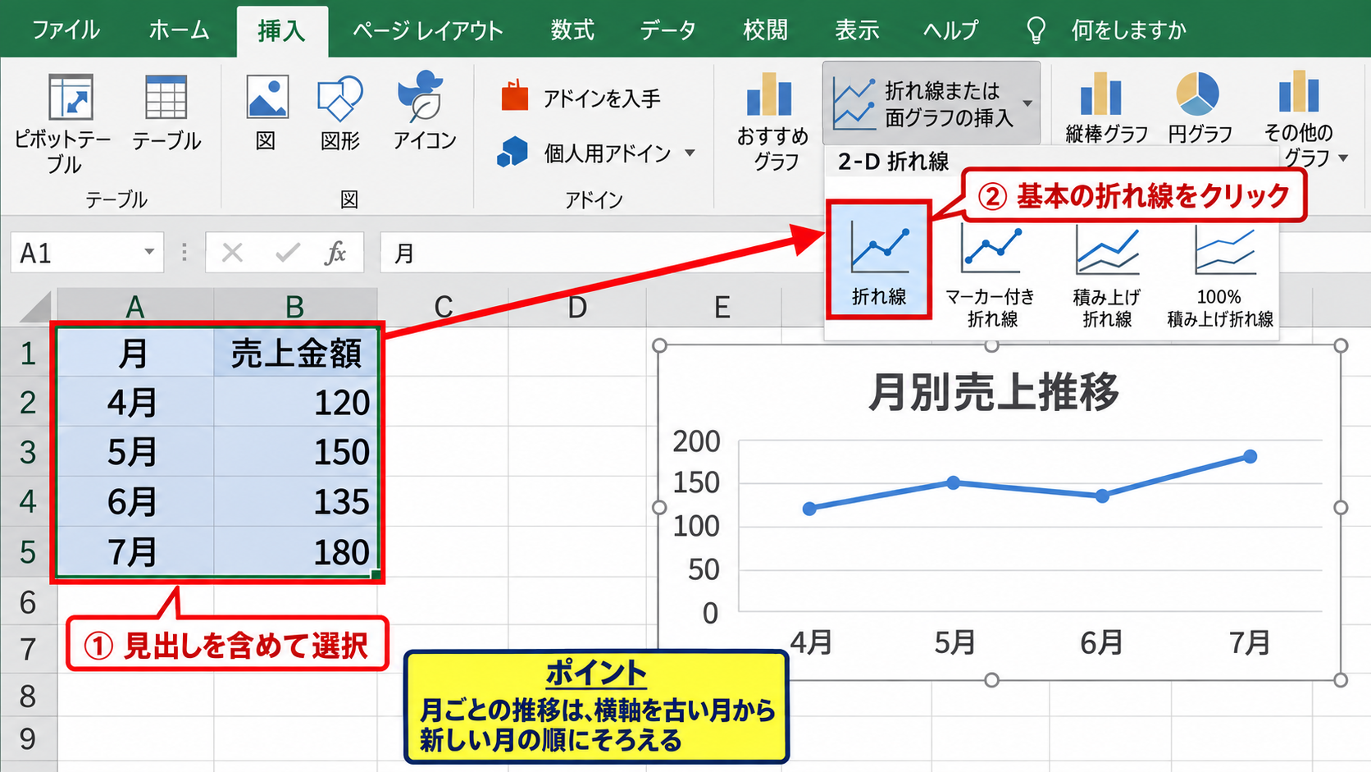Expand the line chart dropdown arrow

[x=1027, y=103]
